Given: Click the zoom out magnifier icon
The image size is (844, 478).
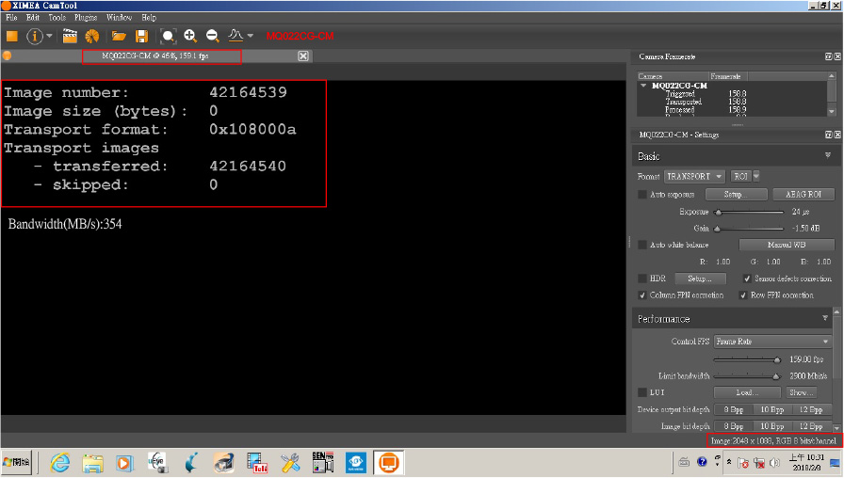Looking at the screenshot, I should pyautogui.click(x=212, y=36).
